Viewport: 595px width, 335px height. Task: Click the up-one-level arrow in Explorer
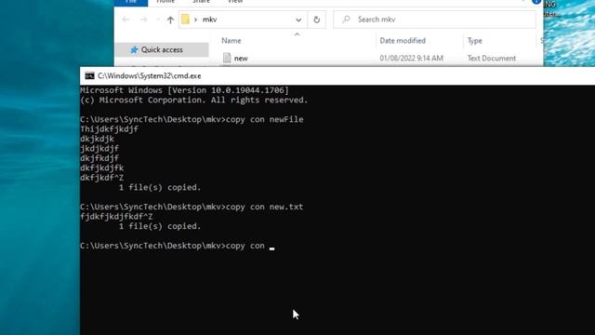[170, 20]
